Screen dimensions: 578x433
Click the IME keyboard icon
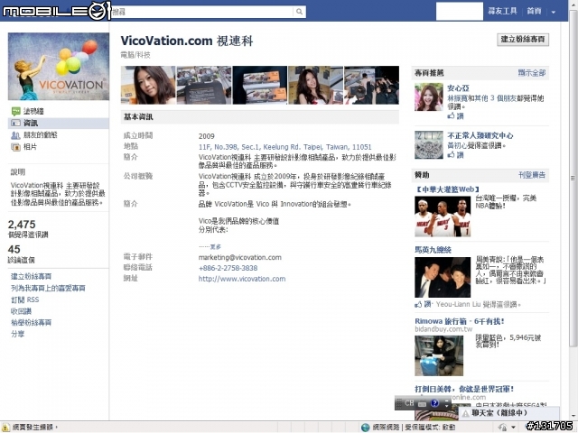click(422, 404)
